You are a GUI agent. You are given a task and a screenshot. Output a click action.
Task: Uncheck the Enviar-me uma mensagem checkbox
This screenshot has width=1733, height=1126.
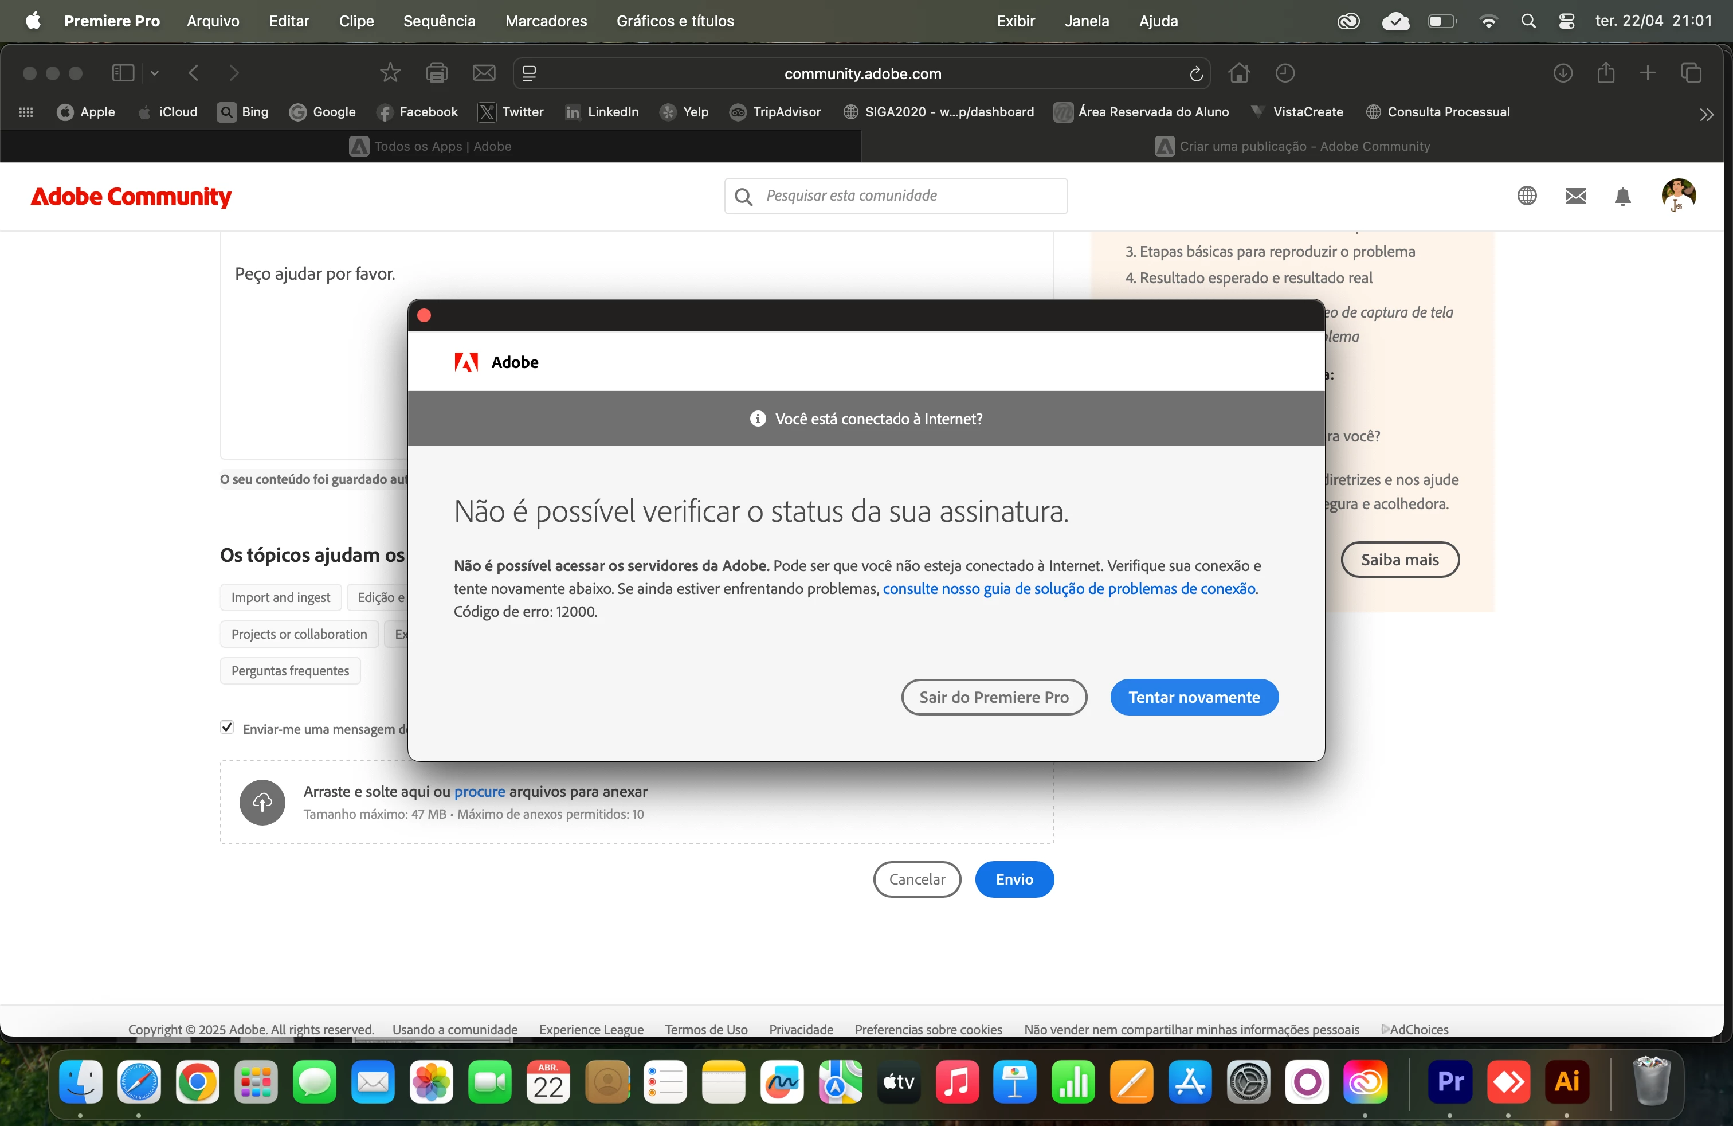tap(227, 727)
